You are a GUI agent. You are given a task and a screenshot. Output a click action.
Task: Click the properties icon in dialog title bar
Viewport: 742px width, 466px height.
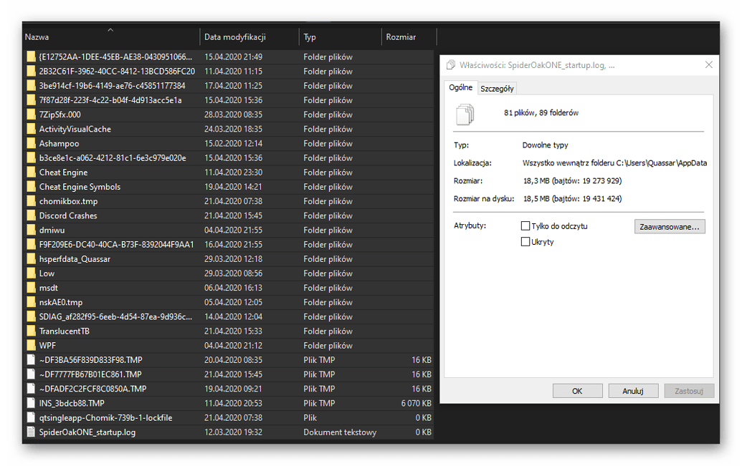pyautogui.click(x=452, y=64)
